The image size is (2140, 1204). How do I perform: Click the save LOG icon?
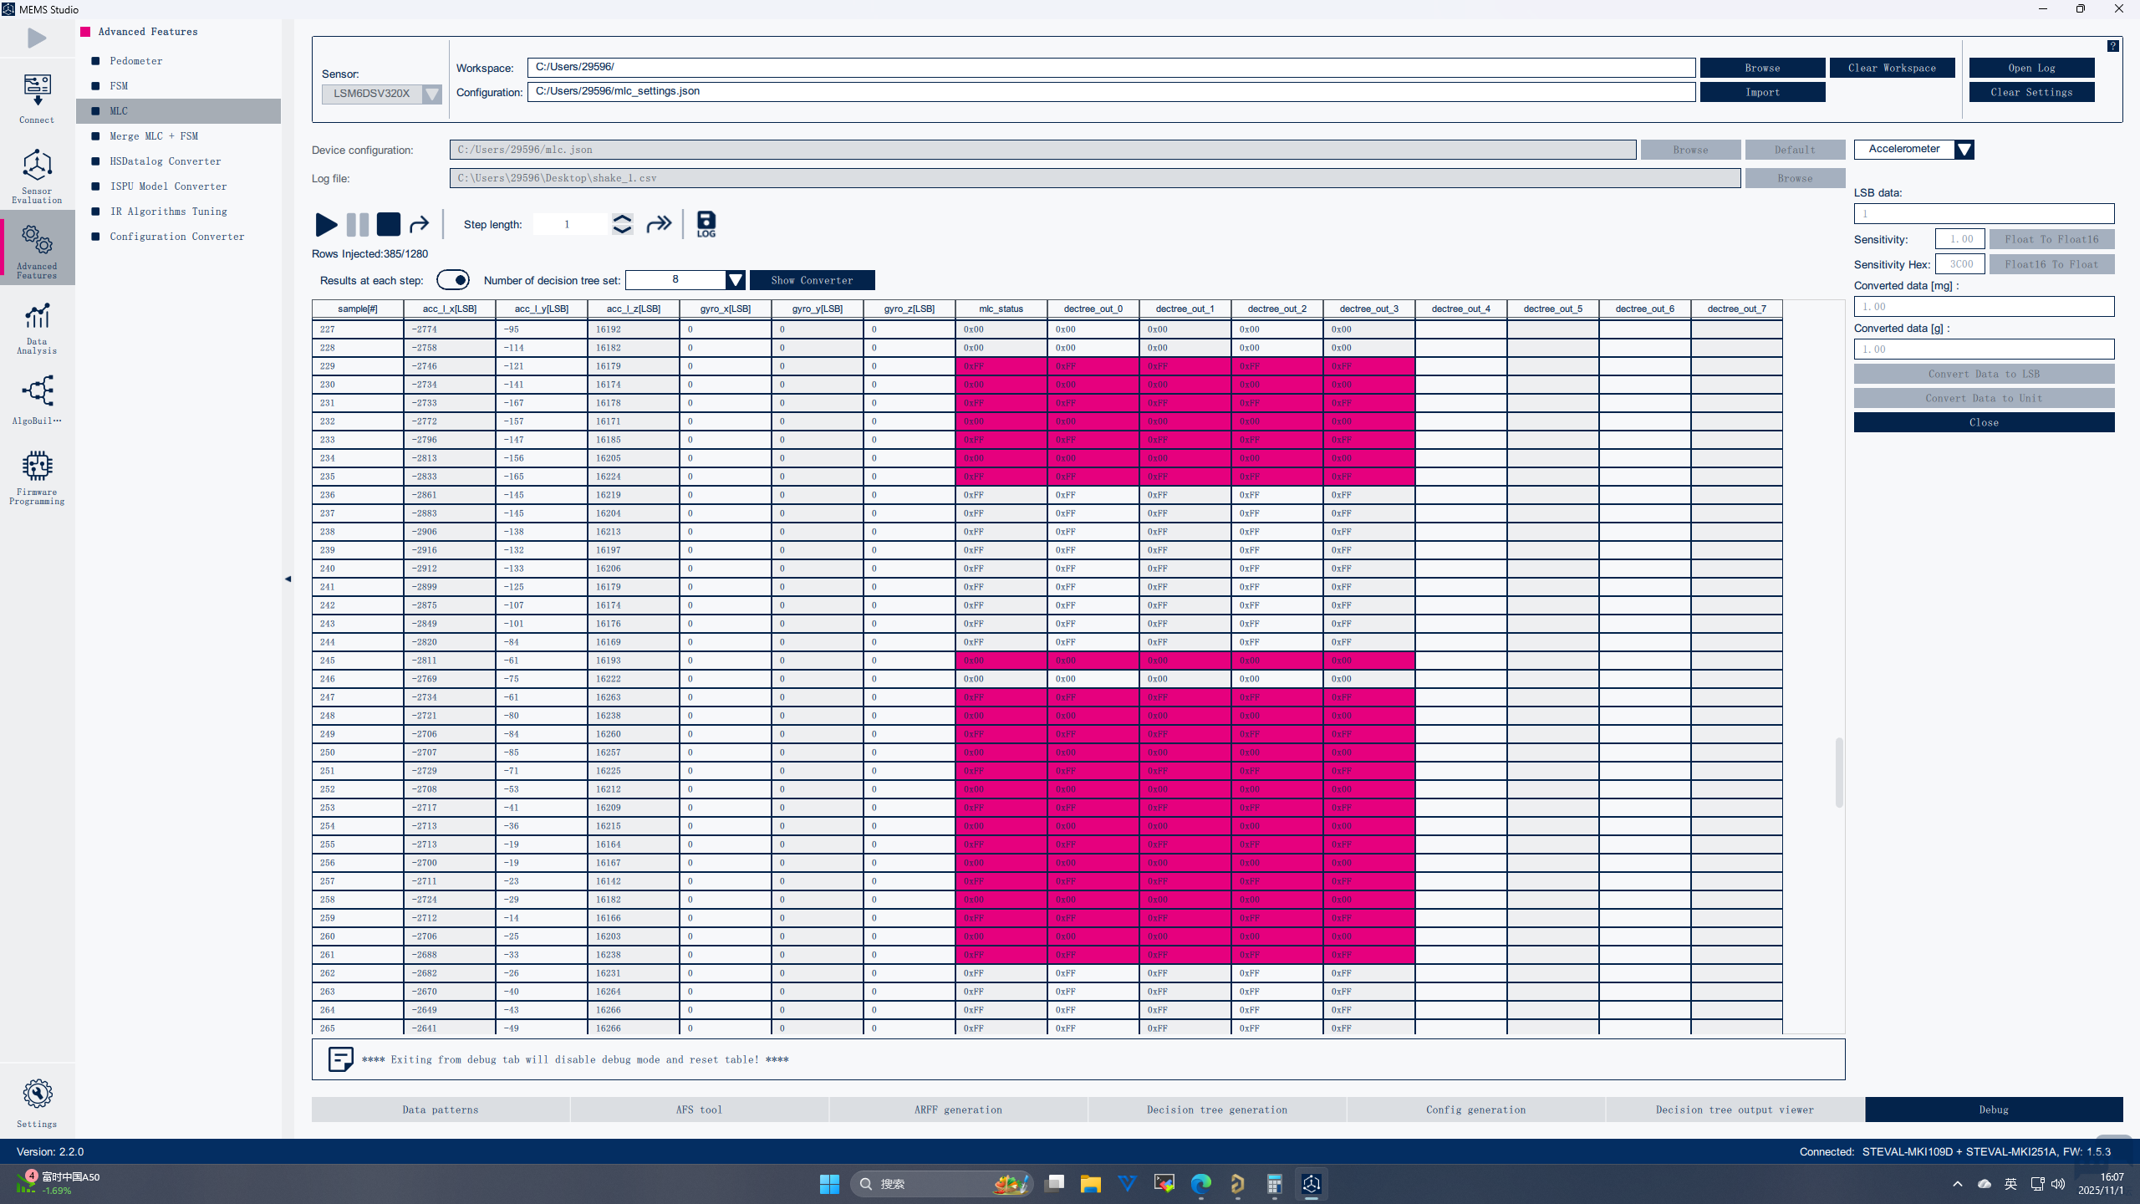click(706, 223)
